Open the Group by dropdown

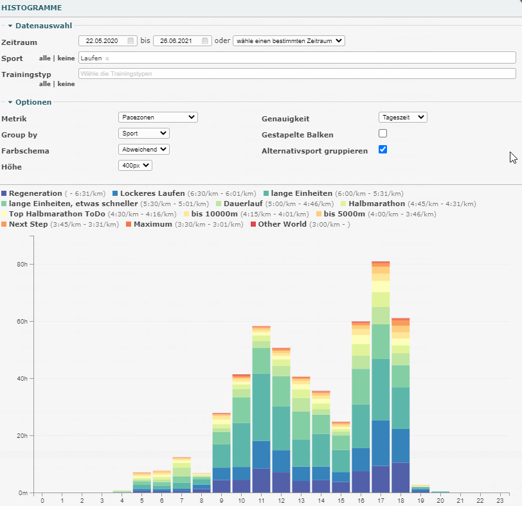point(144,134)
